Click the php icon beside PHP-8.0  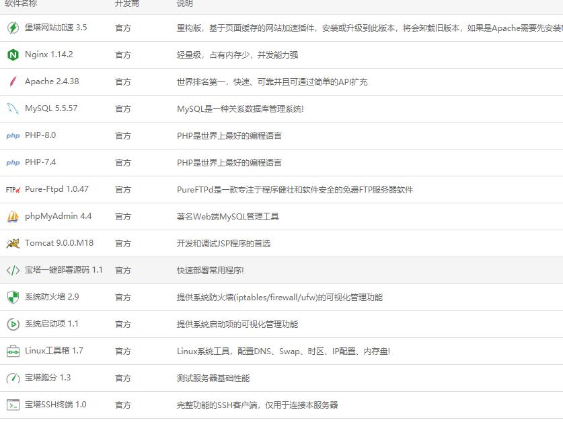13,135
